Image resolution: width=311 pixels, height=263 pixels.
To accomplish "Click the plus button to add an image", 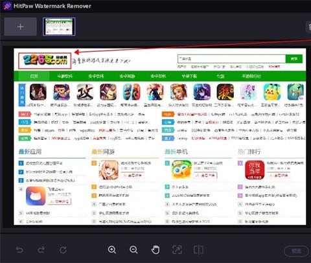I will click(x=20, y=27).
